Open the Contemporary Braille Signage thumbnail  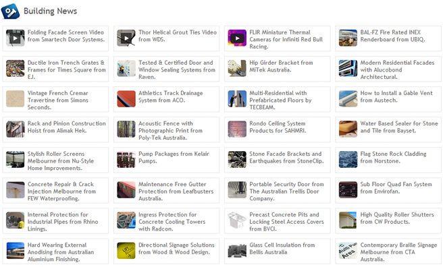[348, 250]
